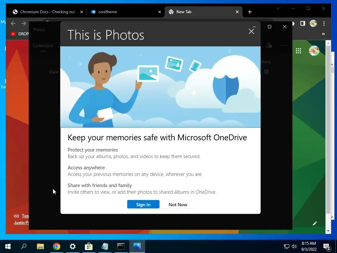Choose Not Now in OneDrive prompt
Viewport: 337px width, 253px height.
(x=178, y=204)
